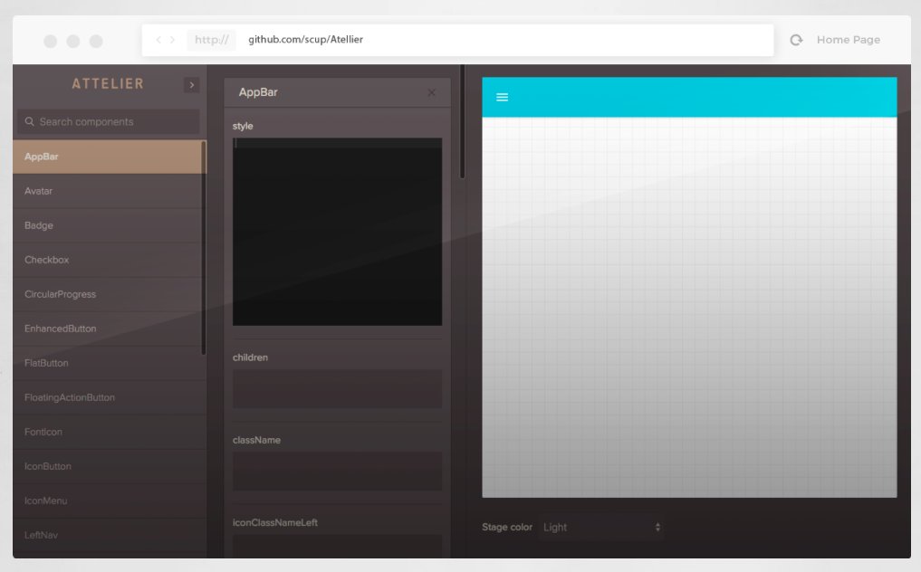Select the AppBar component
Image resolution: width=921 pixels, height=572 pixels.
(x=110, y=157)
